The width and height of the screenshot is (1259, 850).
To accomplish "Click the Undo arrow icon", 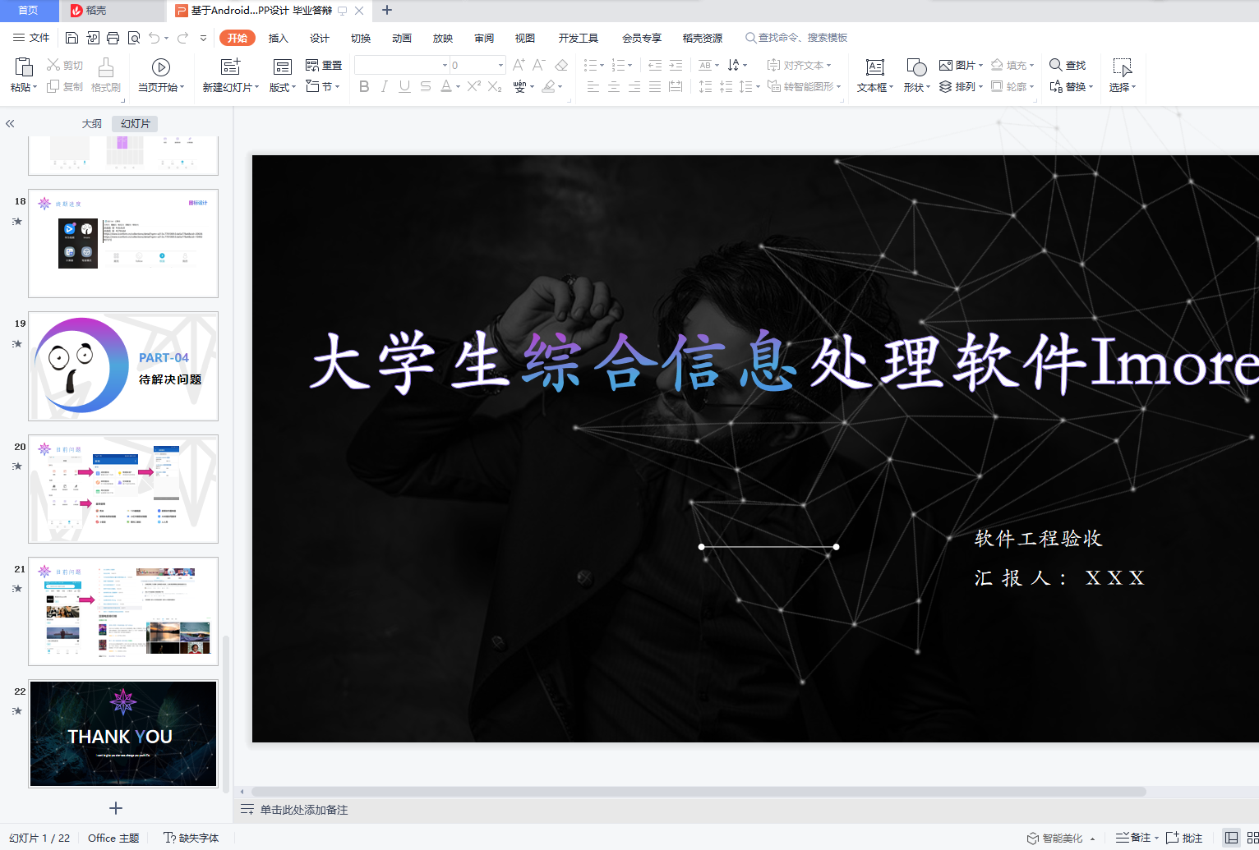I will (154, 38).
